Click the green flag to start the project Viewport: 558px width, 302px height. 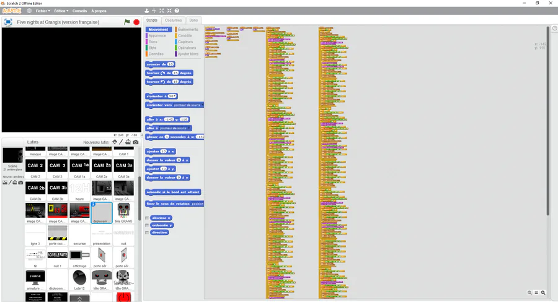pyautogui.click(x=126, y=22)
